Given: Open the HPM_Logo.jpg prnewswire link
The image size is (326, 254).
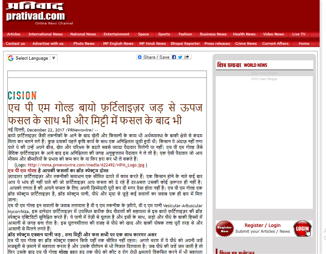Looking at the screenshot, I should coord(86,165).
